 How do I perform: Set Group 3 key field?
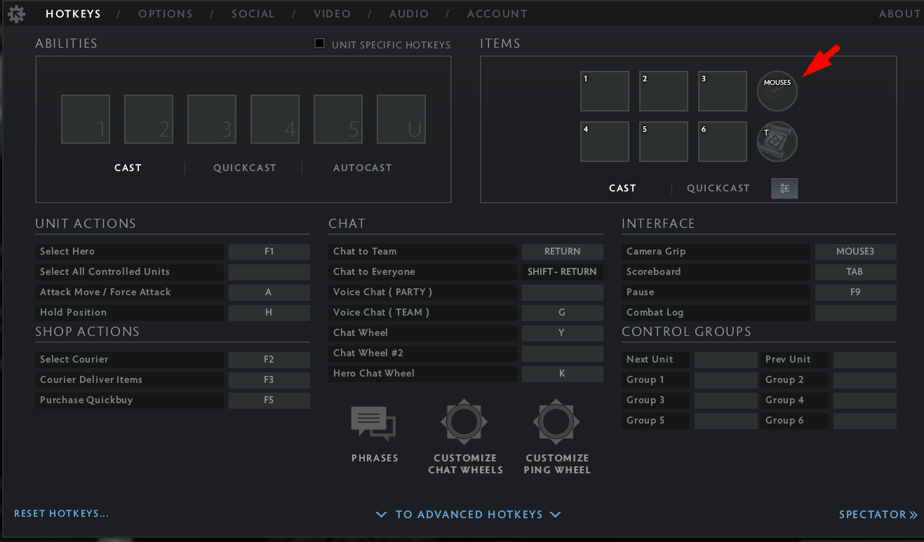pos(726,400)
